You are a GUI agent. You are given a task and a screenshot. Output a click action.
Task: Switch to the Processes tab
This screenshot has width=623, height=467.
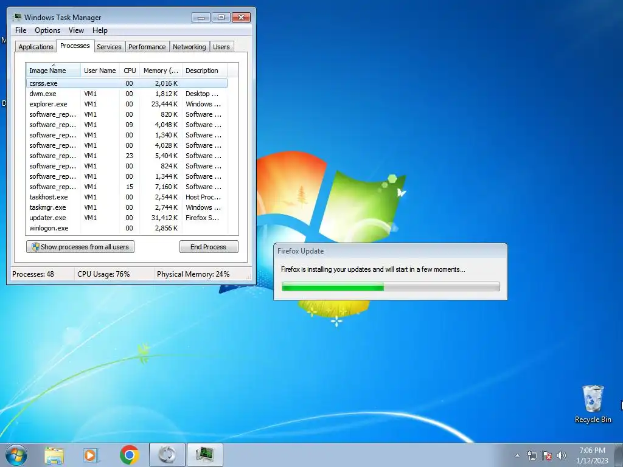pyautogui.click(x=75, y=46)
